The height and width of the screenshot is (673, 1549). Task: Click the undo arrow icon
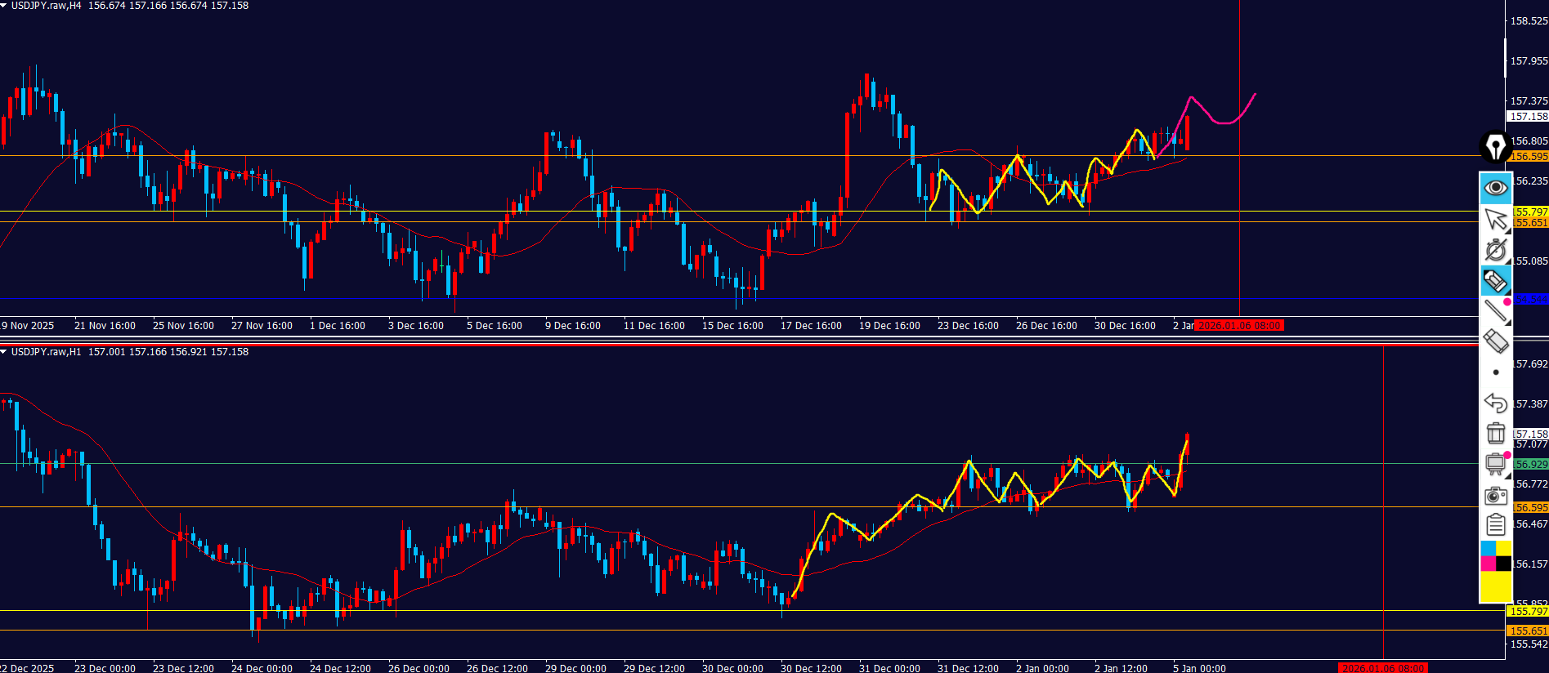click(x=1495, y=403)
